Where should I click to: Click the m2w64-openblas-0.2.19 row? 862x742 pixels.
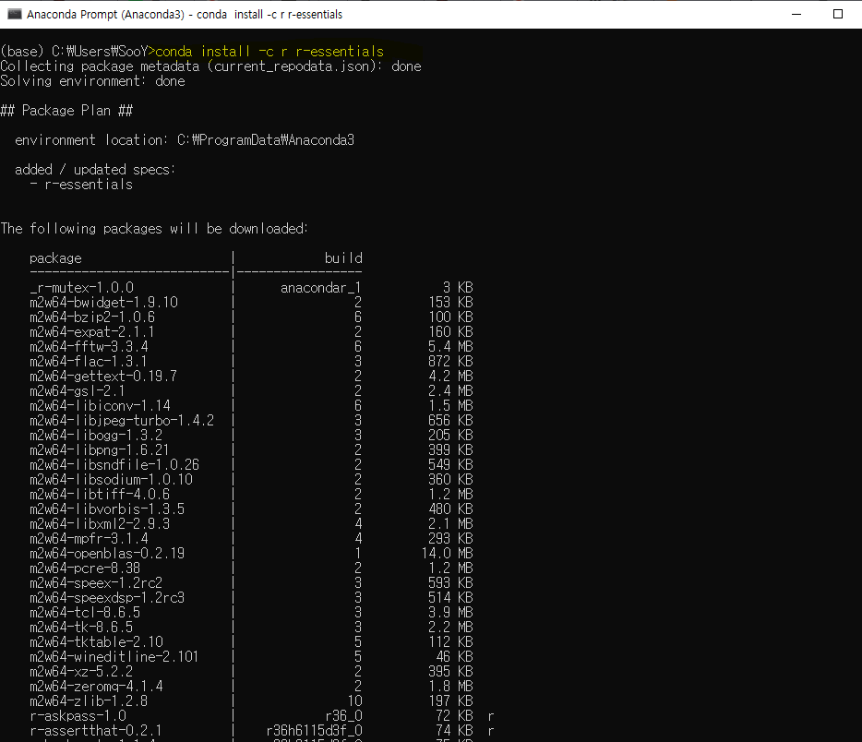pos(251,554)
